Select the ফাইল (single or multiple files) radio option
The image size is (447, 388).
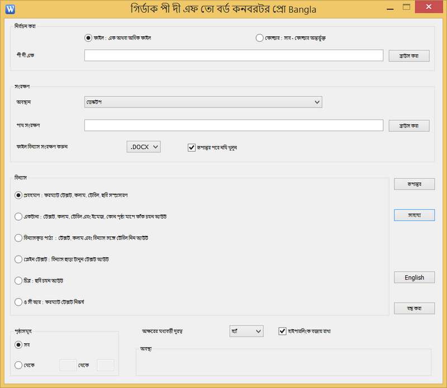(x=88, y=38)
